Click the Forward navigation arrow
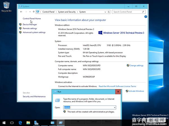Screen dimensions: 169x126 pyautogui.click(x=26, y=12)
